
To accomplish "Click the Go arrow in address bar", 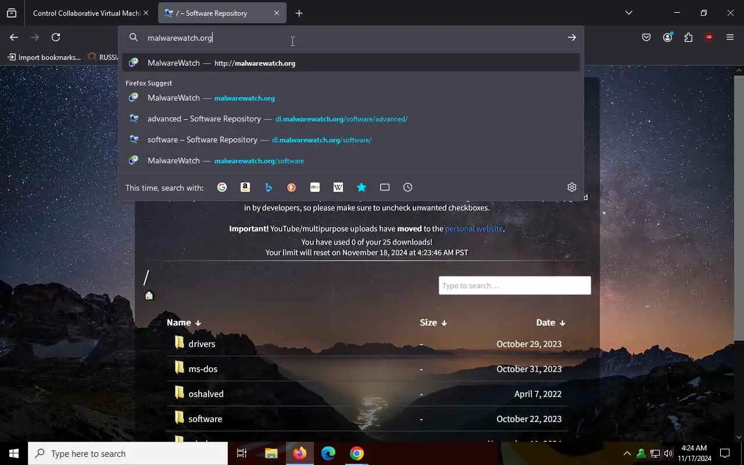I will pos(572,37).
